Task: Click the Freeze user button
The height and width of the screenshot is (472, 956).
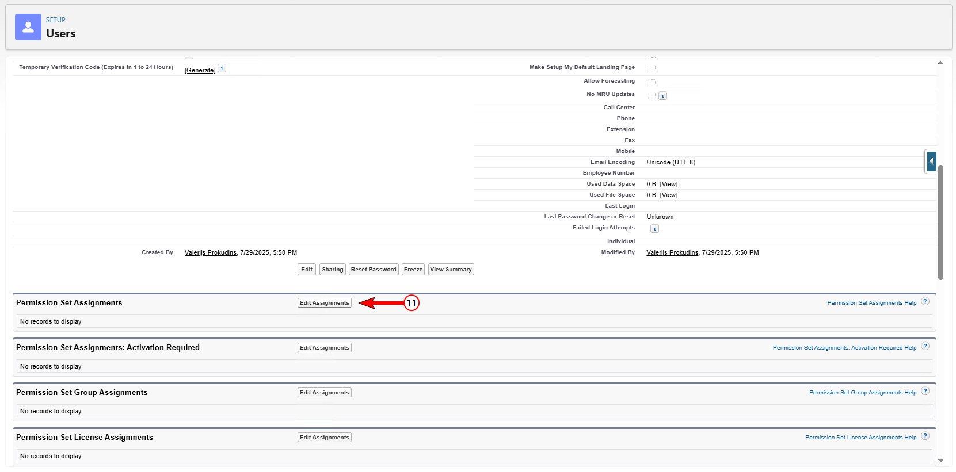Action: (x=413, y=270)
